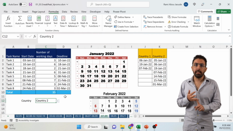The width and height of the screenshot is (233, 131).
Task: Click the horizontal scrollbar thumb
Action: point(183,116)
